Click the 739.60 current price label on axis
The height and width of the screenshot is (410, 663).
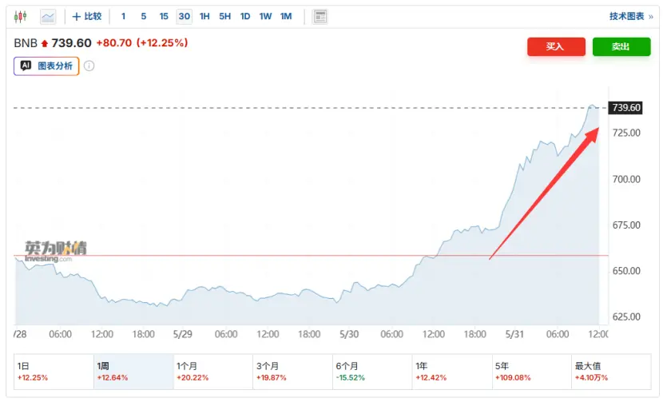tap(625, 107)
